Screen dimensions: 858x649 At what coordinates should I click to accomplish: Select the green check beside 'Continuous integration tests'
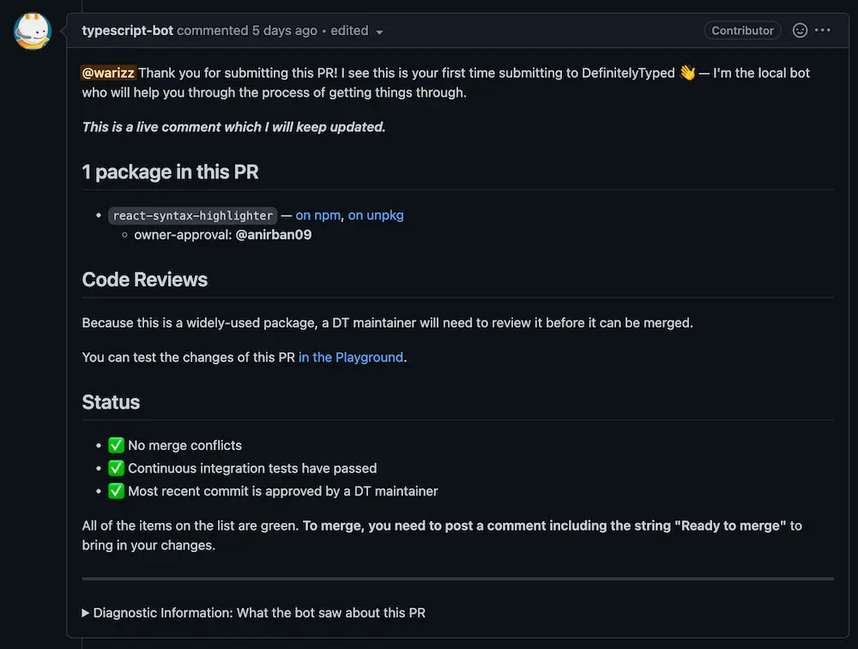pyautogui.click(x=116, y=468)
